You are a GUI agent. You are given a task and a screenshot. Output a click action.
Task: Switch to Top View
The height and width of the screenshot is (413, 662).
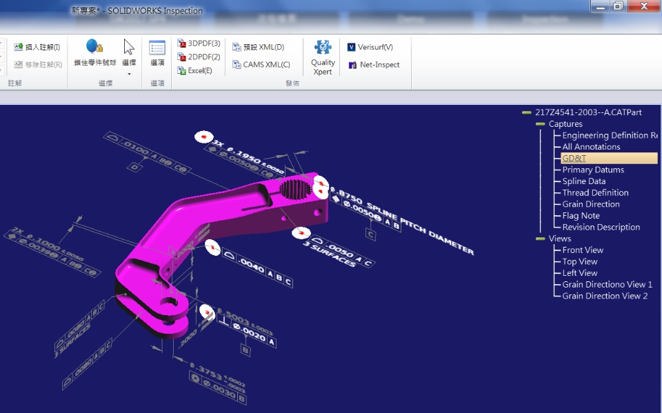click(580, 261)
